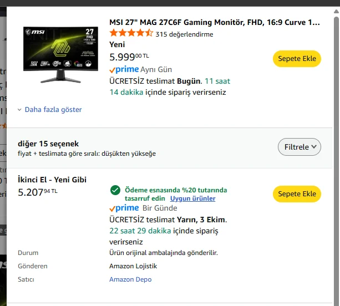This screenshot has width=340, height=306.
Task: Click the 5.207 TL used price
Action: pos(37,192)
